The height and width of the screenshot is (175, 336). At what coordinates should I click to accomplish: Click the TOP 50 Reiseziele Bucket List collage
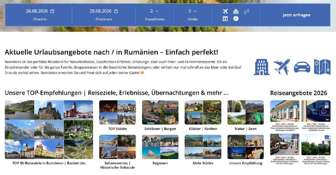pyautogui.click(x=49, y=130)
